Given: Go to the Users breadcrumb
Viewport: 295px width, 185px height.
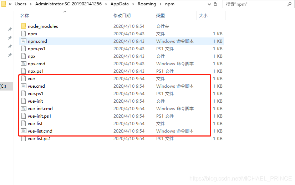Looking at the screenshot, I should (20, 4).
